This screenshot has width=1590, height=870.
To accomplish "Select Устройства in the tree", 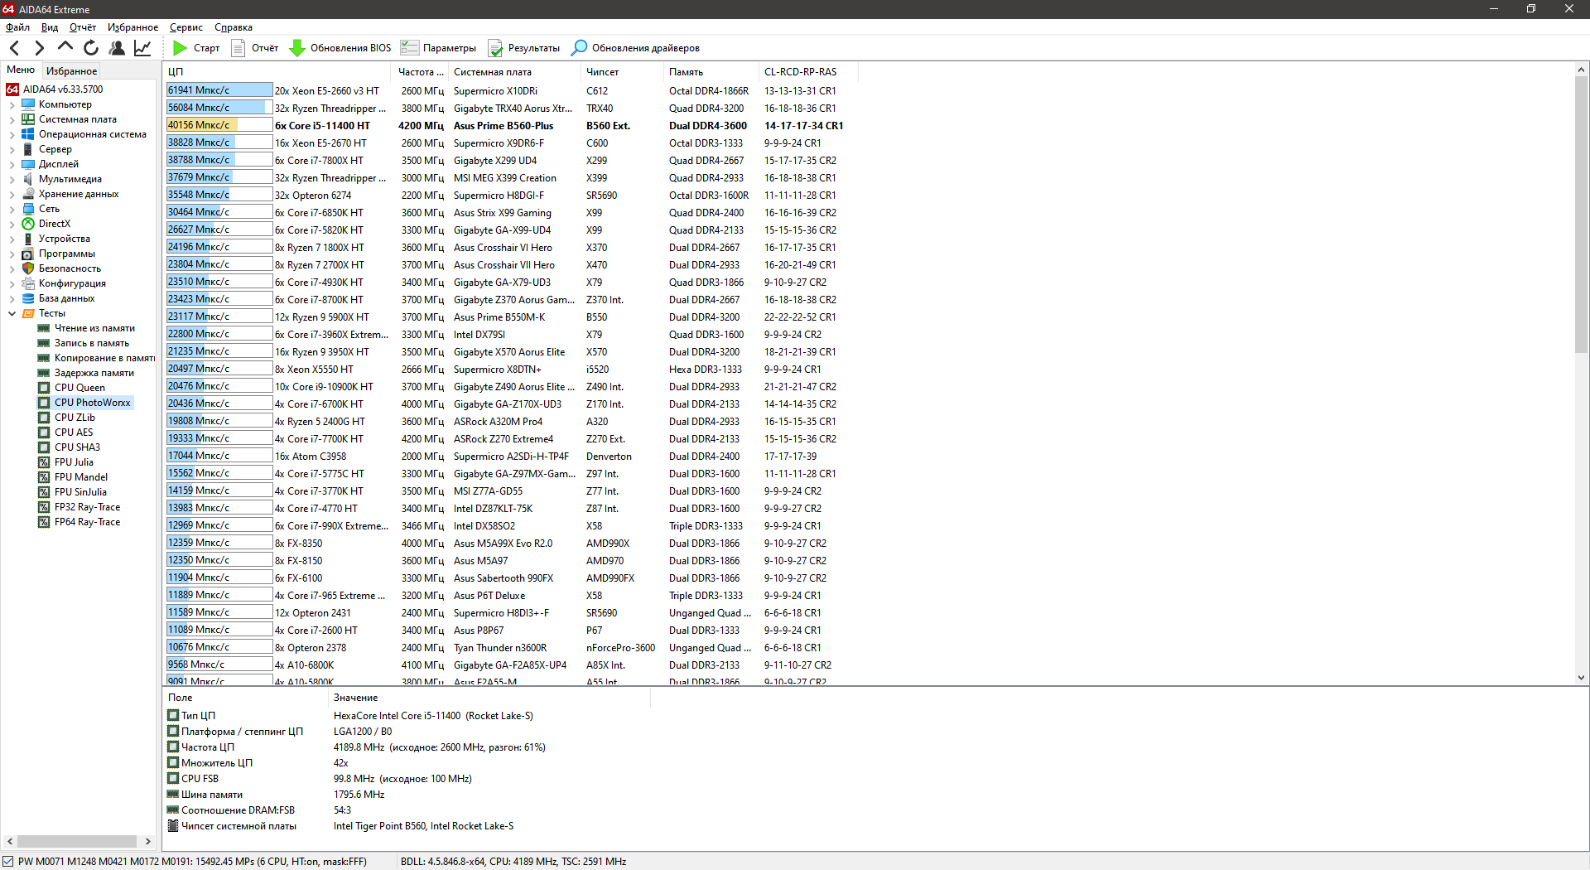I will (65, 239).
